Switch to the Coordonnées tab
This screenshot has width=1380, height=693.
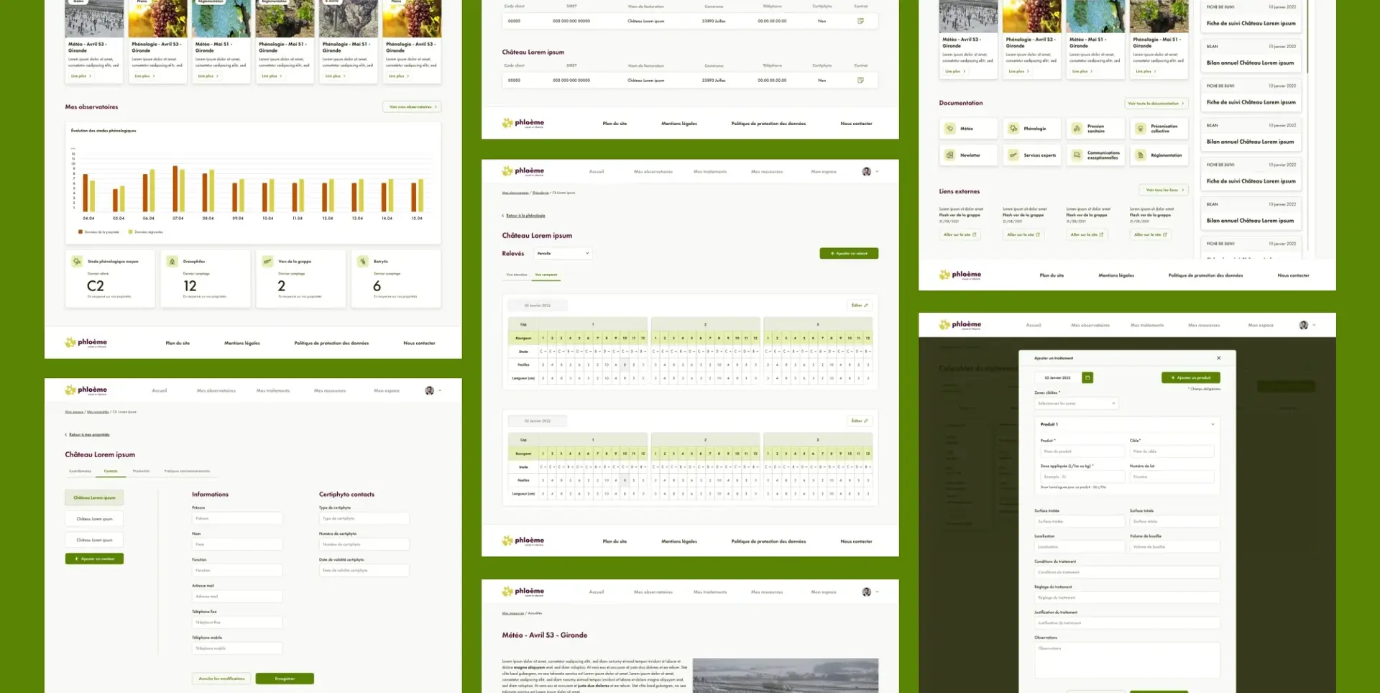[x=80, y=472]
